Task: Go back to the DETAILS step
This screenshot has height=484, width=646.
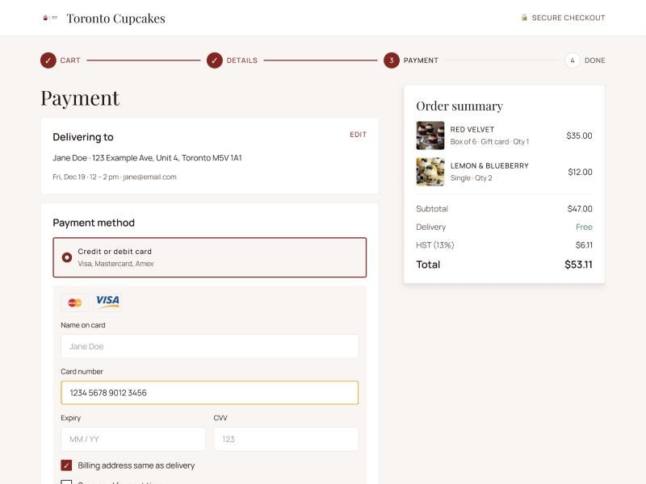Action: [x=241, y=60]
